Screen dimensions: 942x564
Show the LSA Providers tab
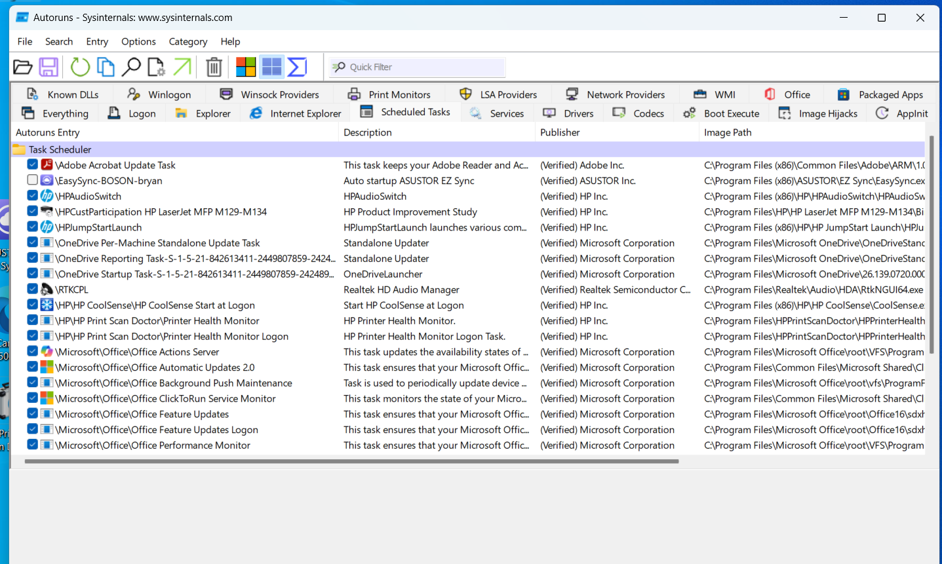tap(498, 94)
